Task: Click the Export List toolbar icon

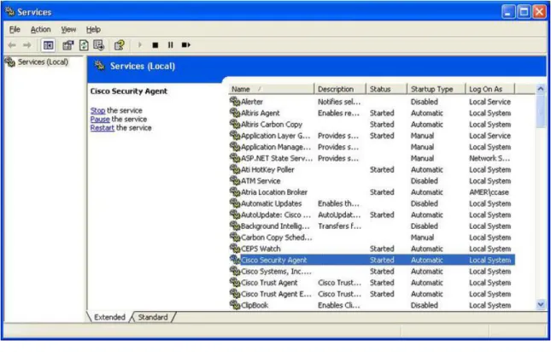Action: coord(99,45)
